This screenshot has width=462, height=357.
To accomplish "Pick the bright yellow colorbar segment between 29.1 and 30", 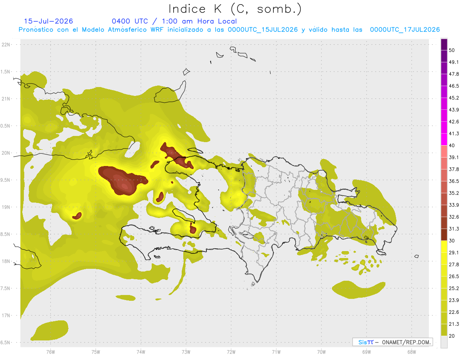I will coord(444,246).
